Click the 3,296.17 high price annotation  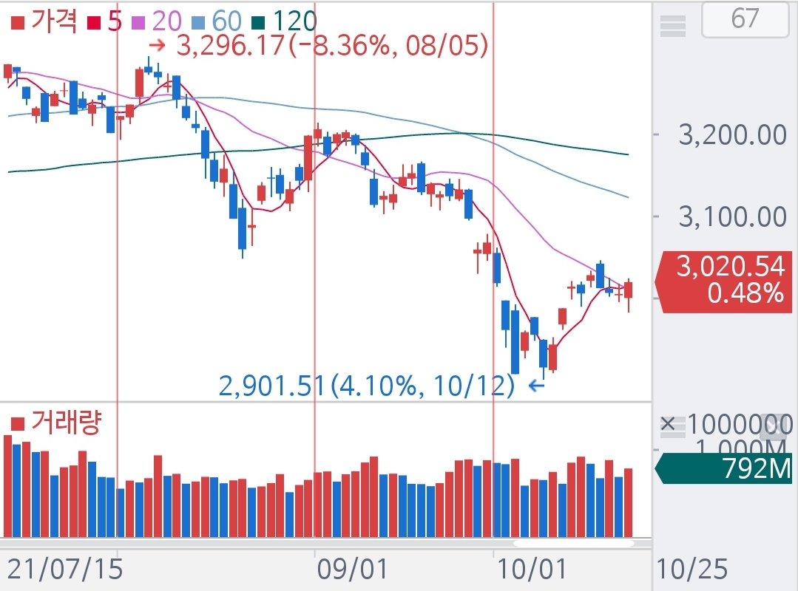[x=332, y=45]
